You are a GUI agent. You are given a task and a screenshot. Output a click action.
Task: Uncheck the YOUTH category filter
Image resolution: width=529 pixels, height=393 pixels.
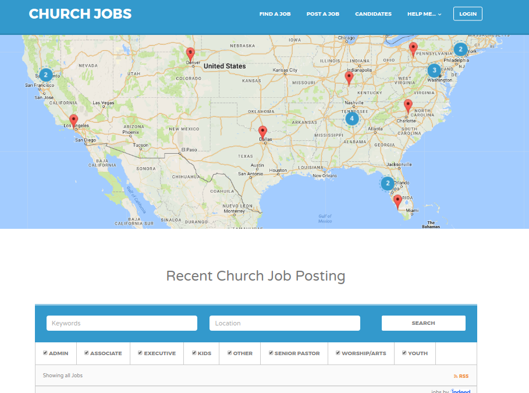point(404,353)
